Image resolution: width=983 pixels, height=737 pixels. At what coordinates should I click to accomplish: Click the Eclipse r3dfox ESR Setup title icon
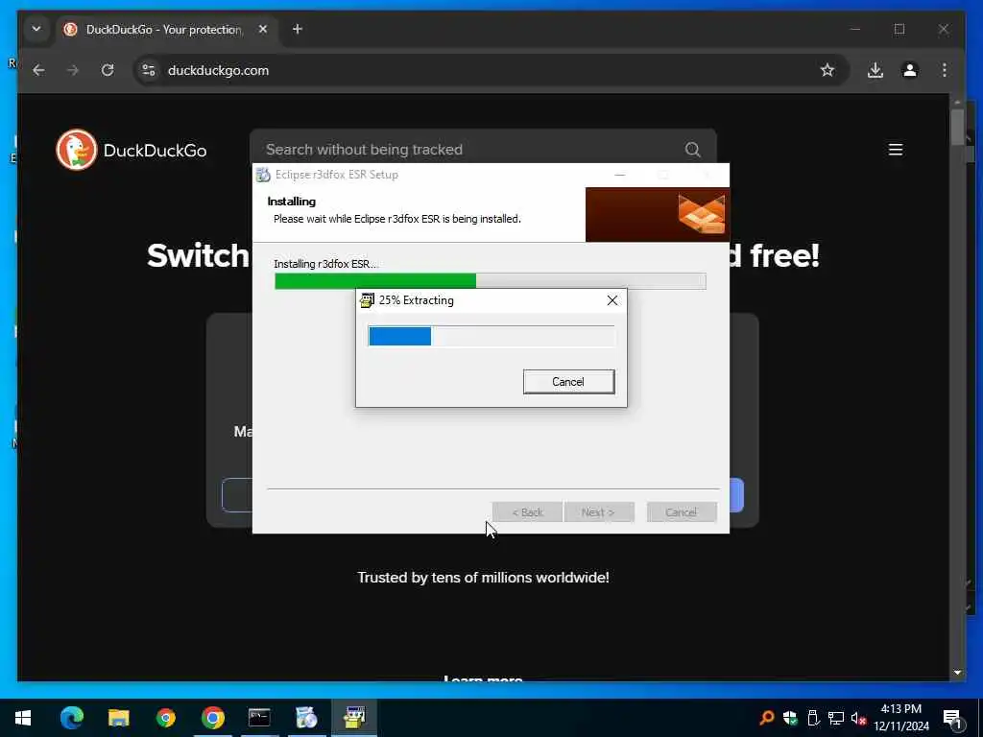click(263, 175)
